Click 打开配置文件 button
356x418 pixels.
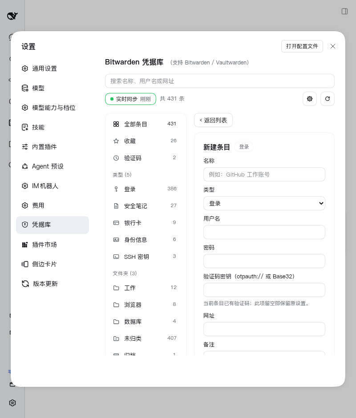click(302, 46)
